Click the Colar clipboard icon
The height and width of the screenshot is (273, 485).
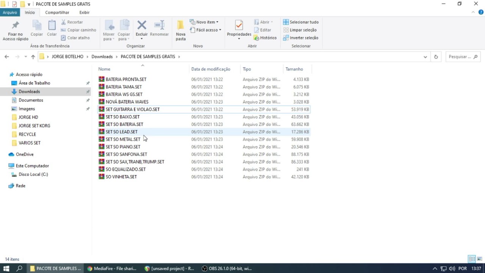52,25
